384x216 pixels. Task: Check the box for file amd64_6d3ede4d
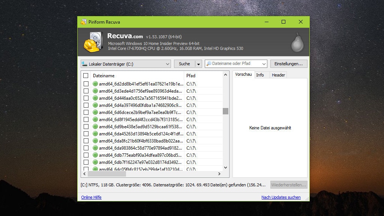click(x=86, y=91)
